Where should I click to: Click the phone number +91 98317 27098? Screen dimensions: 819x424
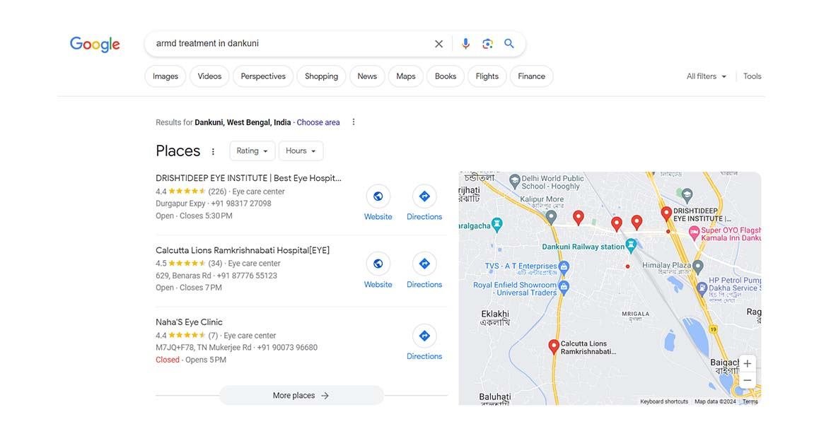point(241,204)
